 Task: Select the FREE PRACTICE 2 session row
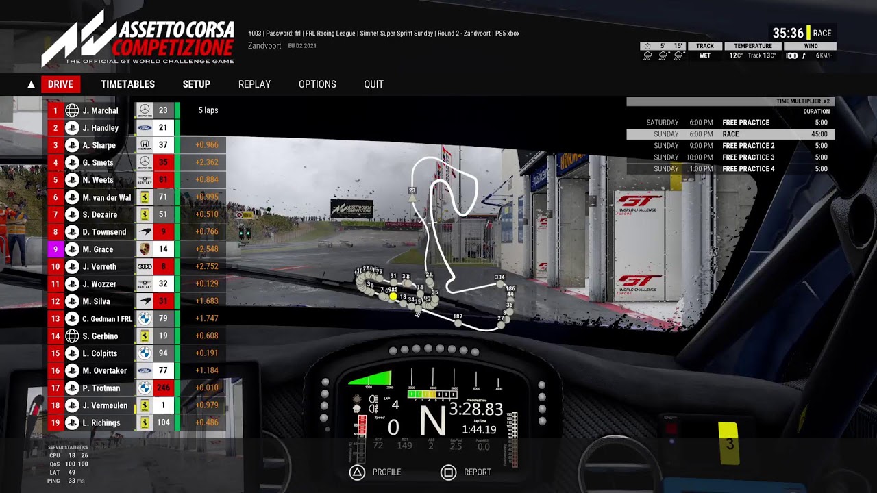(730, 146)
